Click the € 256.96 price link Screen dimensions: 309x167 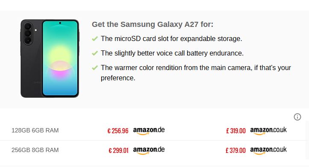[118, 131]
